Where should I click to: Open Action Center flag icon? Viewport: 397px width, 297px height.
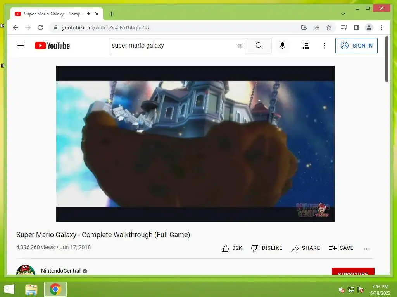pyautogui.click(x=361, y=290)
